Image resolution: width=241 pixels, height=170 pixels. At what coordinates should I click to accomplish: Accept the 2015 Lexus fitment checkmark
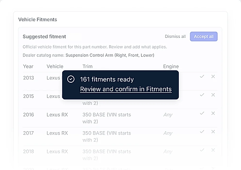click(202, 95)
